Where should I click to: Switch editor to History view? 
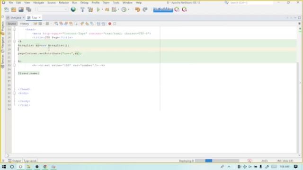click(24, 24)
